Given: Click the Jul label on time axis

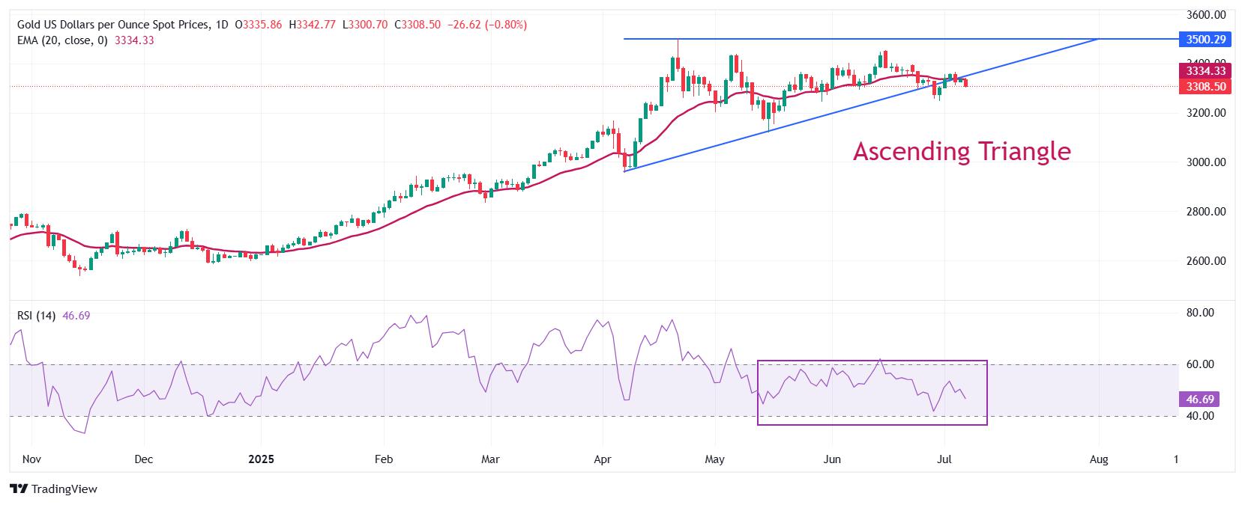Looking at the screenshot, I should point(944,459).
